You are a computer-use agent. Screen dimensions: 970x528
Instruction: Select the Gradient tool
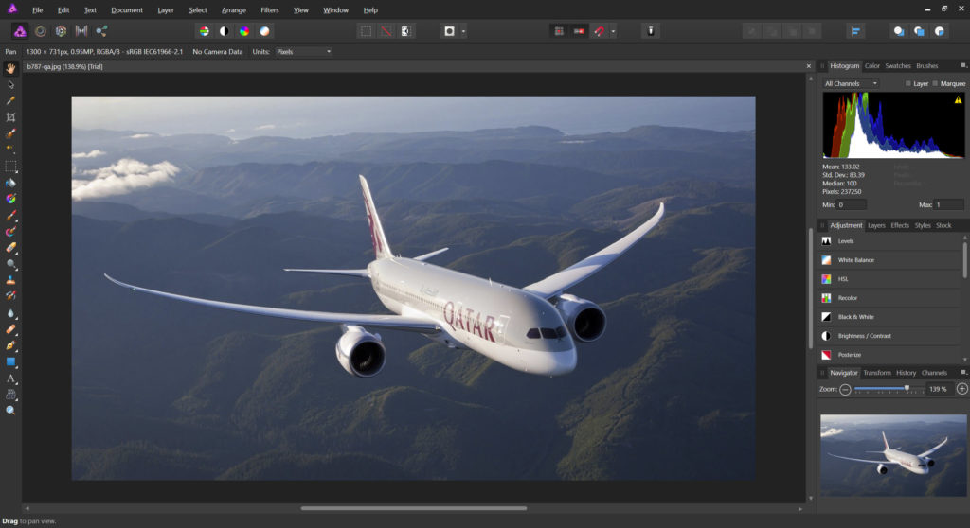coord(10,199)
